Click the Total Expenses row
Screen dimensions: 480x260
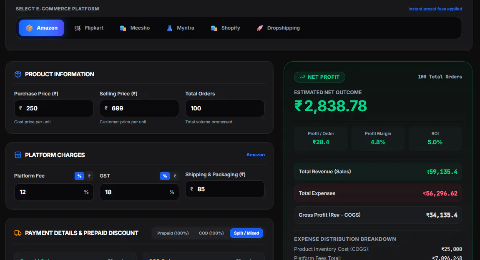pyautogui.click(x=378, y=193)
